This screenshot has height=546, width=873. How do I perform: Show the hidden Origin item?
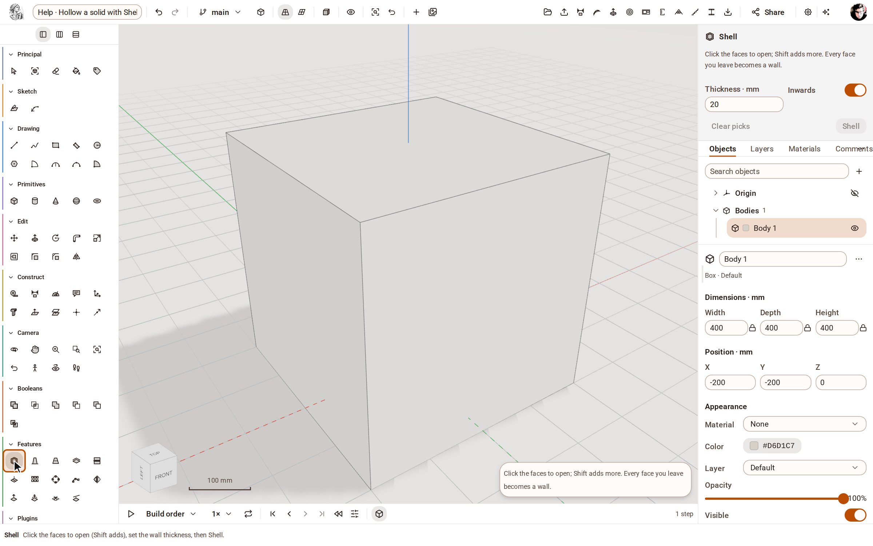point(855,193)
